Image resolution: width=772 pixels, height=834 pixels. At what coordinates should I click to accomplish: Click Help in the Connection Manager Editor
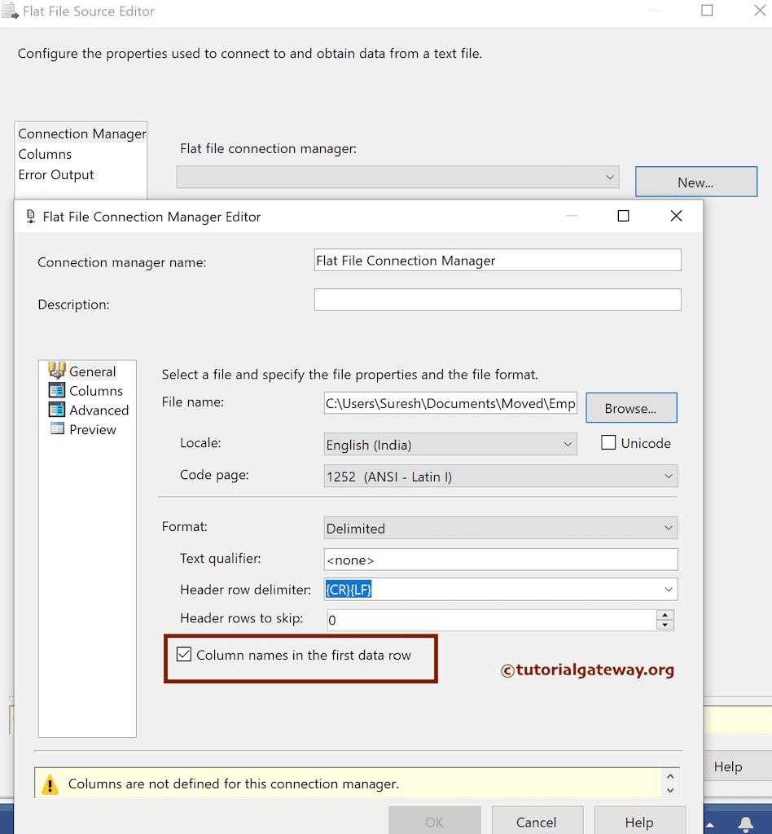coord(639,822)
